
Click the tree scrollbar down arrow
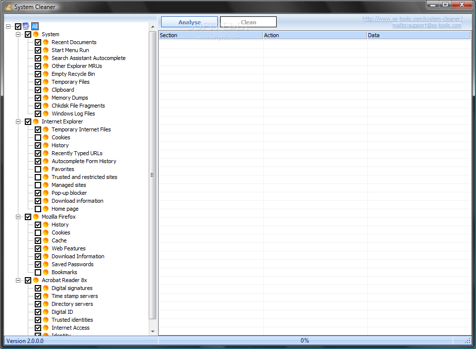pos(153,331)
